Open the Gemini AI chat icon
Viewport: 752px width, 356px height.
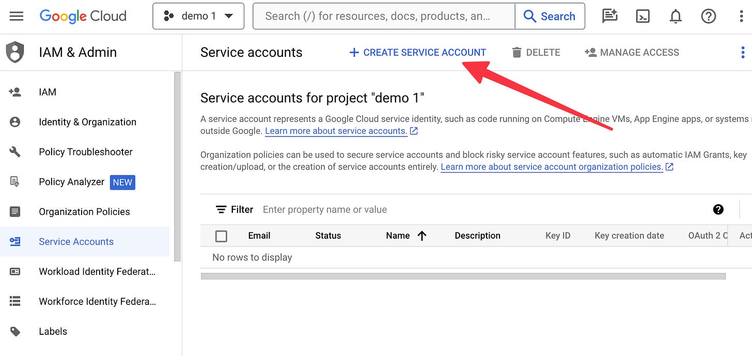(x=610, y=17)
